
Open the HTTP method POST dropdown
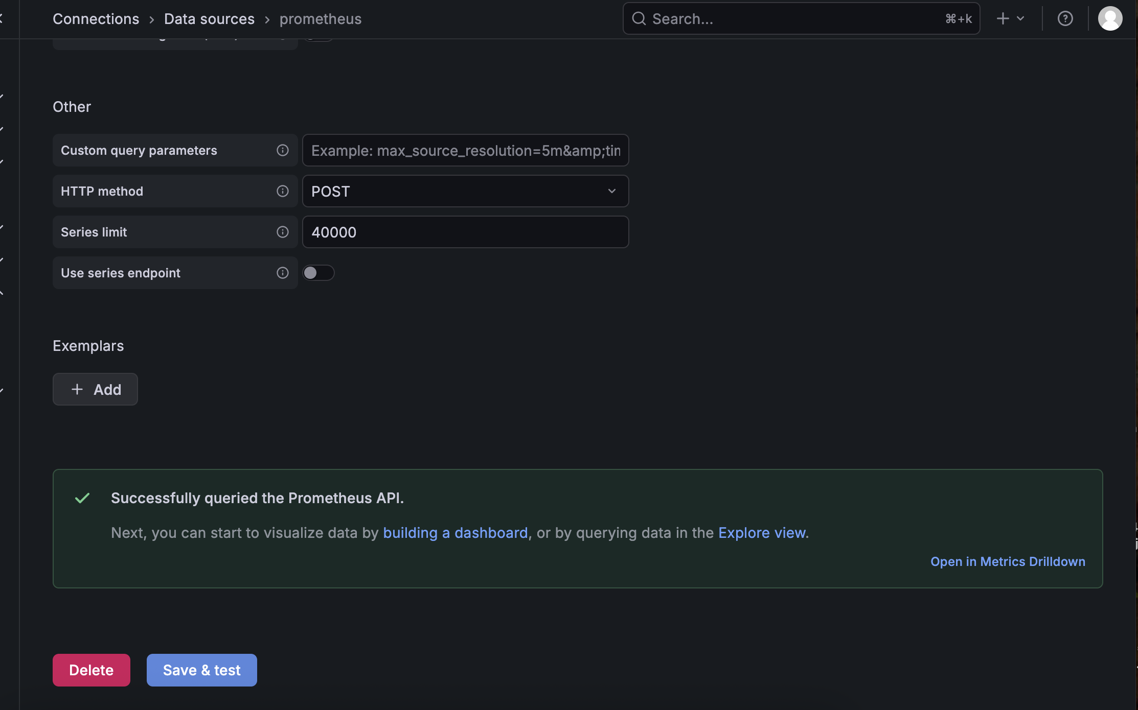465,191
